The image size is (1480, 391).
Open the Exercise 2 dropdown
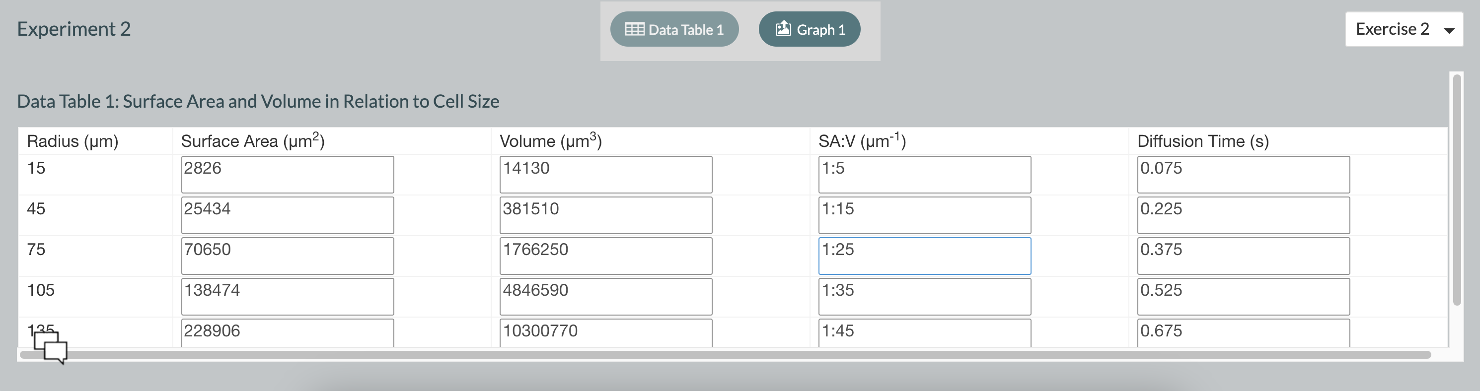pyautogui.click(x=1403, y=29)
